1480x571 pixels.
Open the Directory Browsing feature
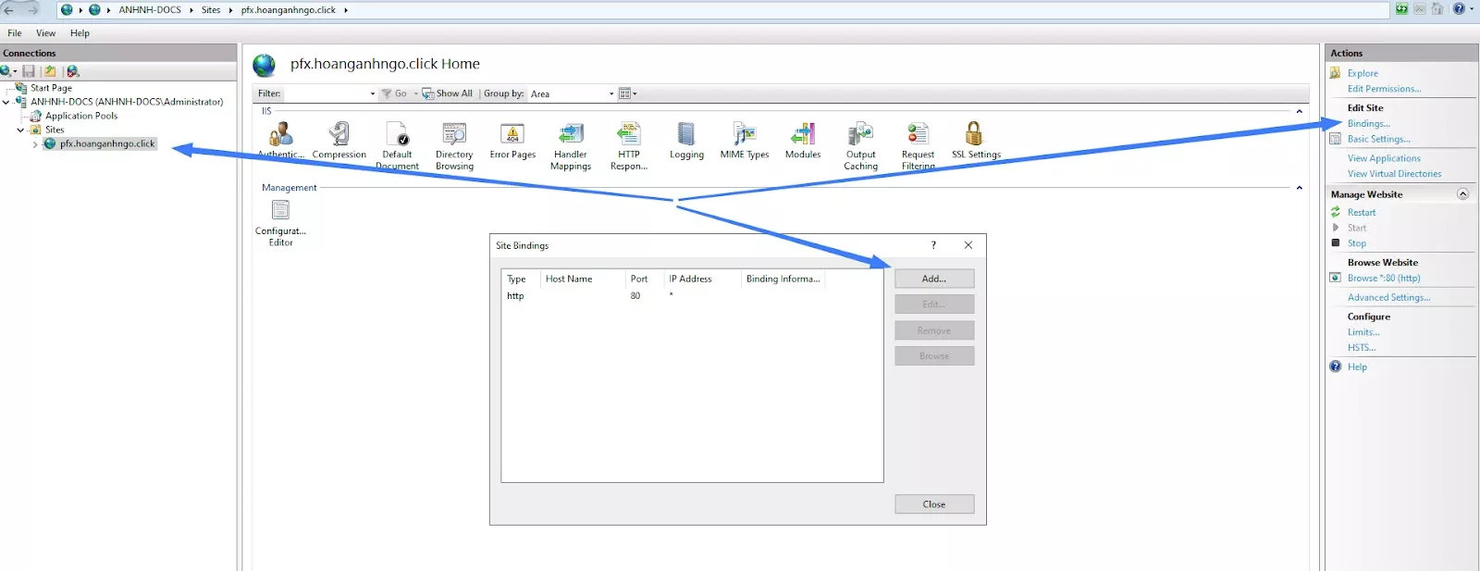pyautogui.click(x=454, y=135)
